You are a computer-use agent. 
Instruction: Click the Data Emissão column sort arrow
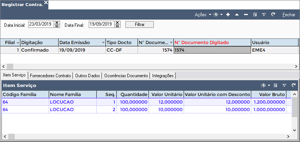pyautogui.click(x=103, y=43)
